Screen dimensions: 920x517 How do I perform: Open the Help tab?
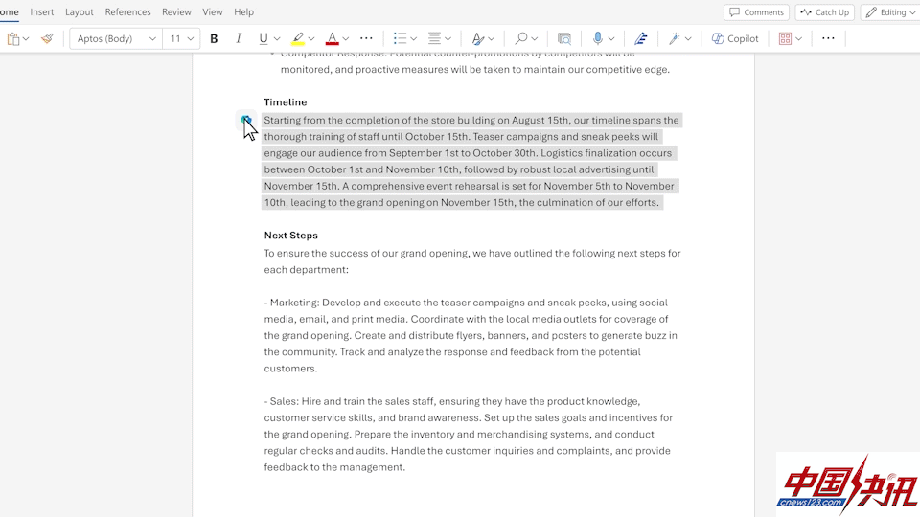[x=244, y=11]
